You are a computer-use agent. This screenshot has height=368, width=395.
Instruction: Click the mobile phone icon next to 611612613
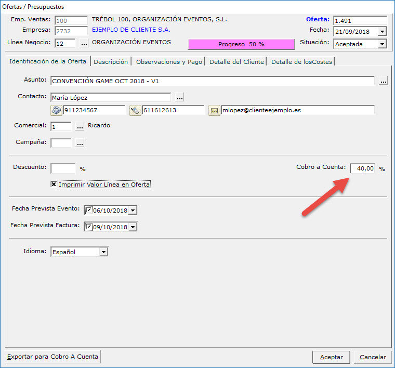pos(135,110)
